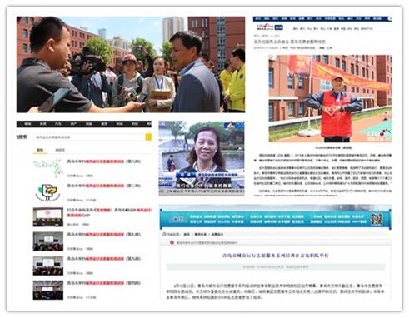Select the second tab in search results
The height and width of the screenshot is (318, 409).
[x=60, y=150]
